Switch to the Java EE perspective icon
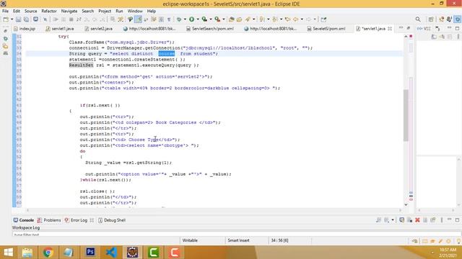The image size is (462, 259). coord(441,19)
